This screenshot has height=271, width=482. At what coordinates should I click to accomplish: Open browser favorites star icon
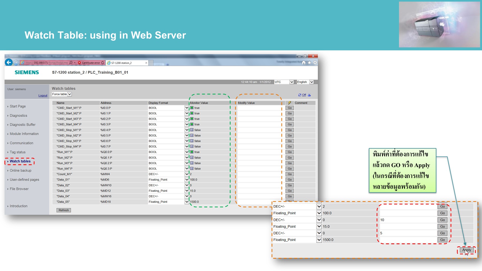click(309, 63)
